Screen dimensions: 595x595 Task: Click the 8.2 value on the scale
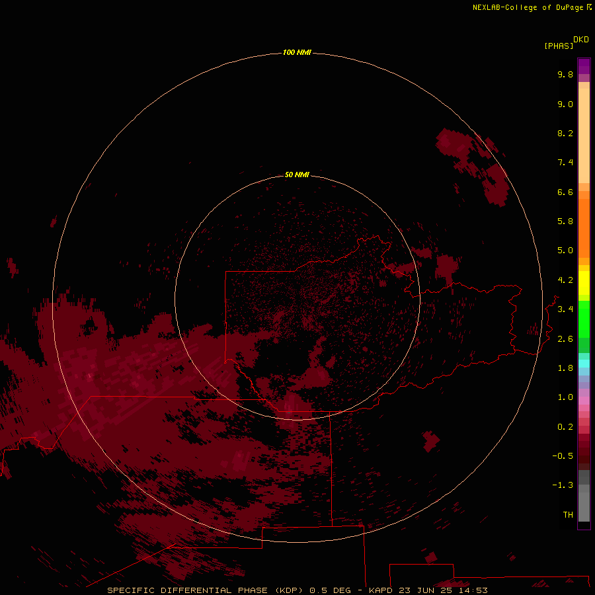click(565, 133)
